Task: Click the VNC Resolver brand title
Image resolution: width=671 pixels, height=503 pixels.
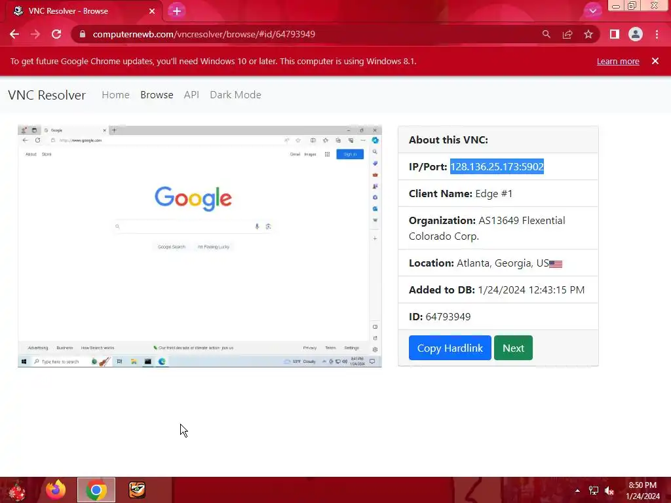Action: (x=47, y=95)
